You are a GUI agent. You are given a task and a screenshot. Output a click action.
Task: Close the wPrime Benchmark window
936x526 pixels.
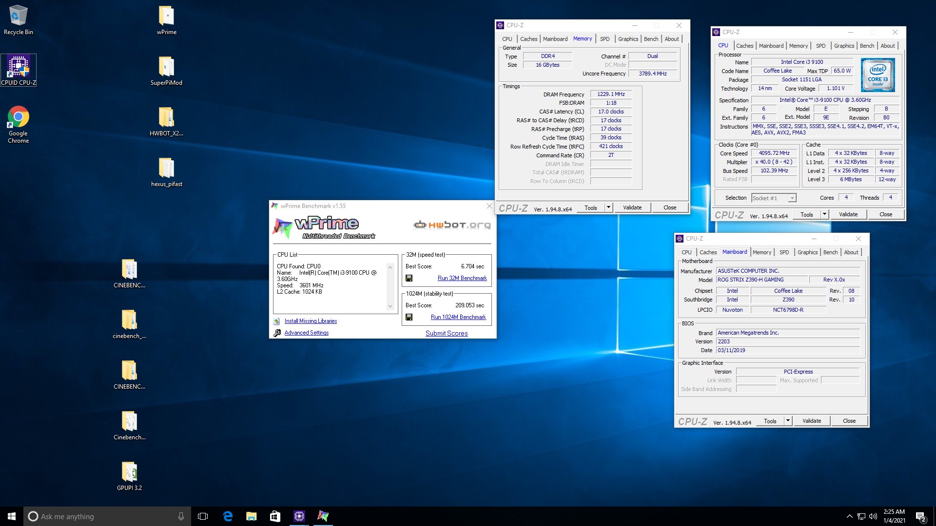point(489,206)
